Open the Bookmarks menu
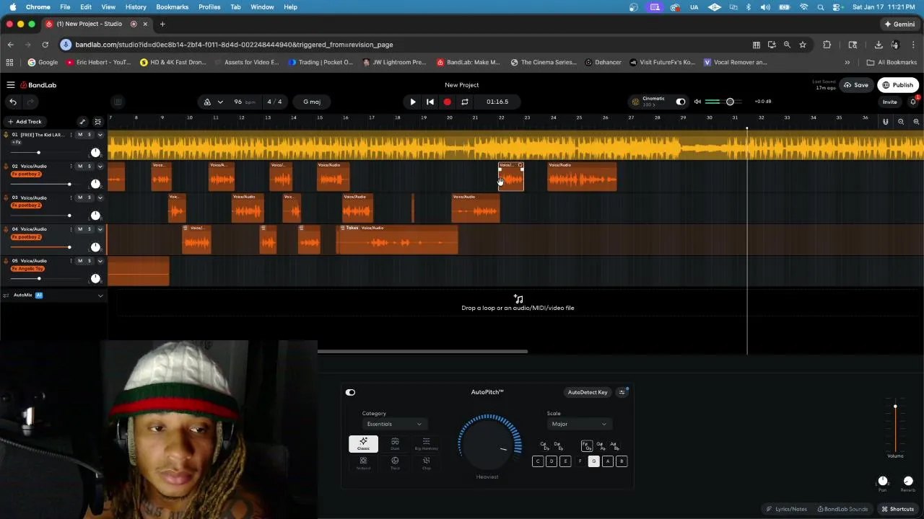The height and width of the screenshot is (519, 924). click(x=172, y=6)
